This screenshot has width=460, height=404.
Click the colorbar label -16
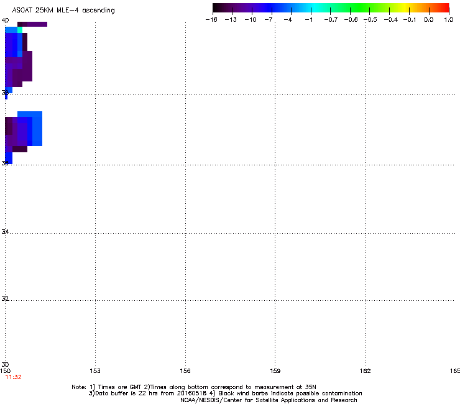211,20
